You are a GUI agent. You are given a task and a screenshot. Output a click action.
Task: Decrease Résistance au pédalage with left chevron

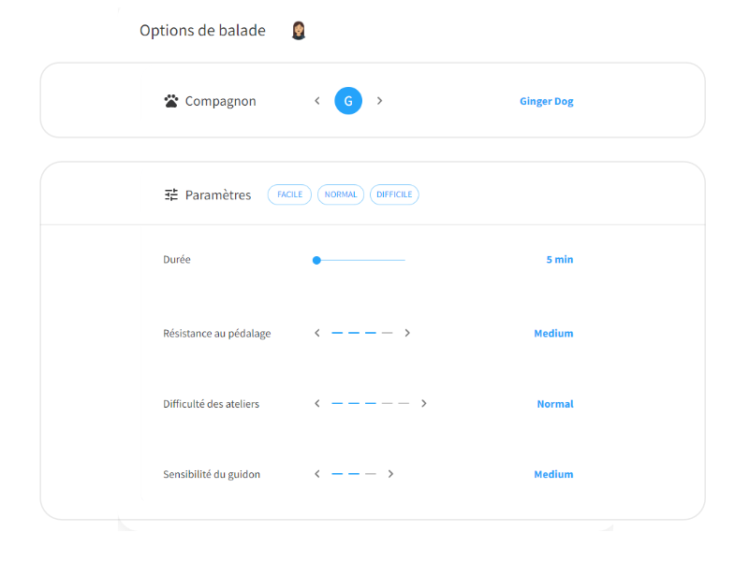[317, 333]
